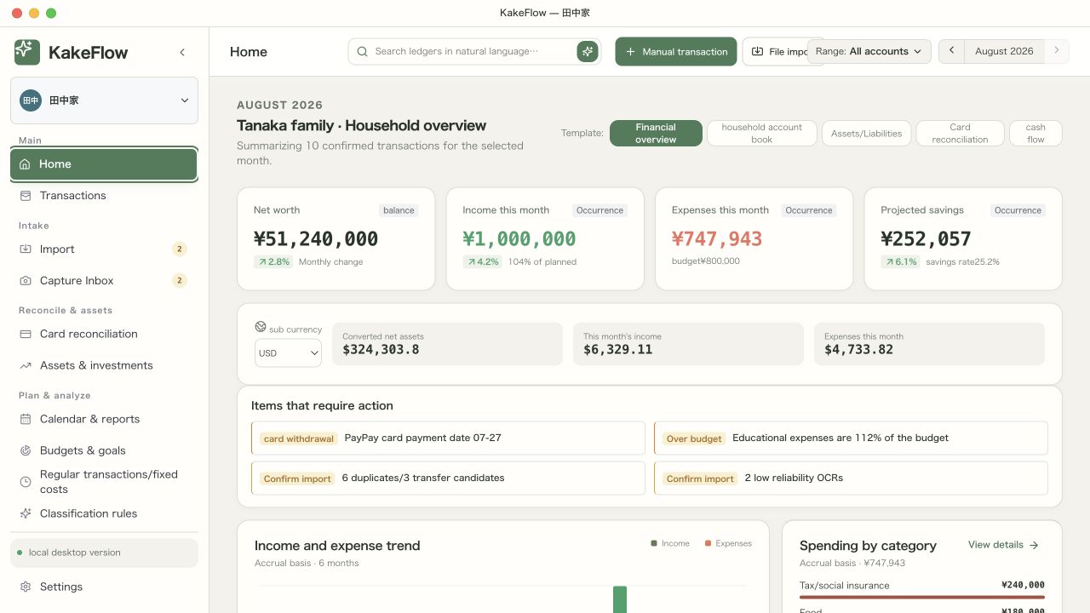Open the Range: All accounts dropdown
Screen dimensions: 1090x613
[869, 51]
